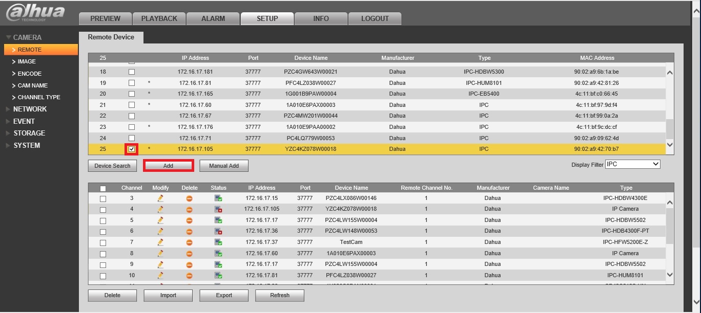Uncheck the checkbox for device 25
The width and height of the screenshot is (701, 313).
(132, 149)
